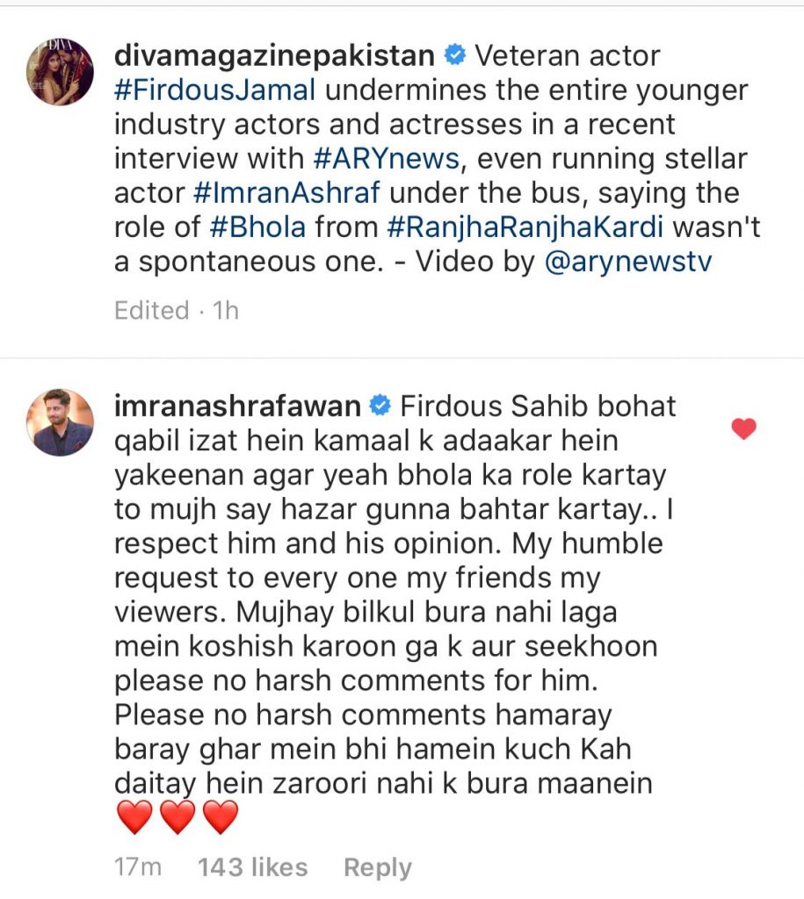Open the #ARYnews hashtag
The height and width of the screenshot is (899, 804).
pyautogui.click(x=387, y=159)
